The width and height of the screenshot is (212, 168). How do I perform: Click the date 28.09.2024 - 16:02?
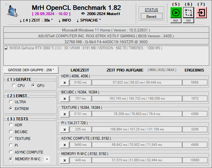(x=51, y=14)
